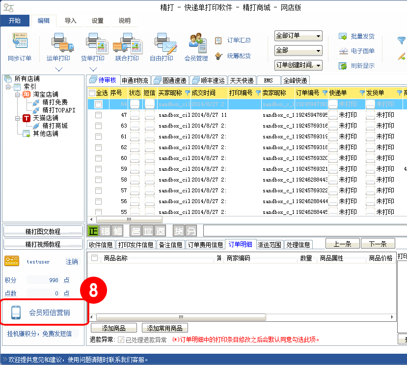Click the 刷新显示 refresh display icon
Viewport: 407px width, 365px height.
(343, 66)
